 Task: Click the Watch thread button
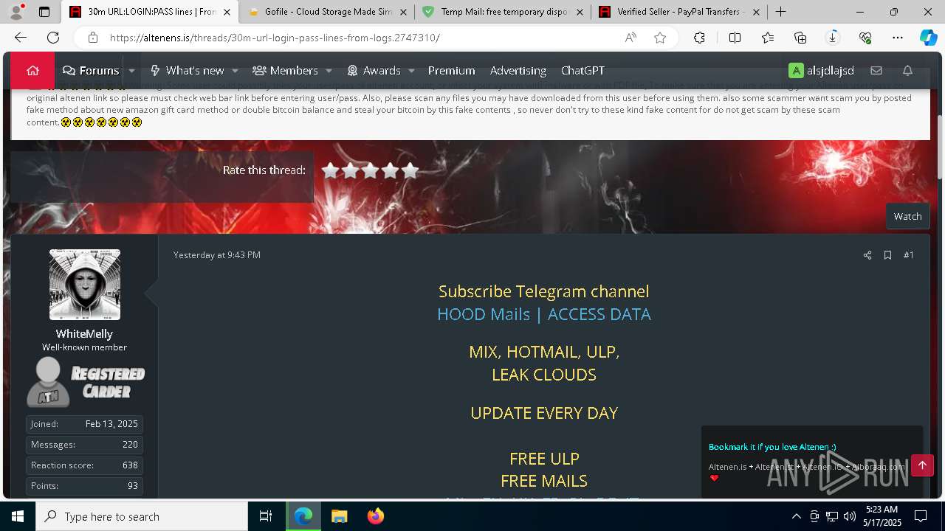(x=907, y=216)
